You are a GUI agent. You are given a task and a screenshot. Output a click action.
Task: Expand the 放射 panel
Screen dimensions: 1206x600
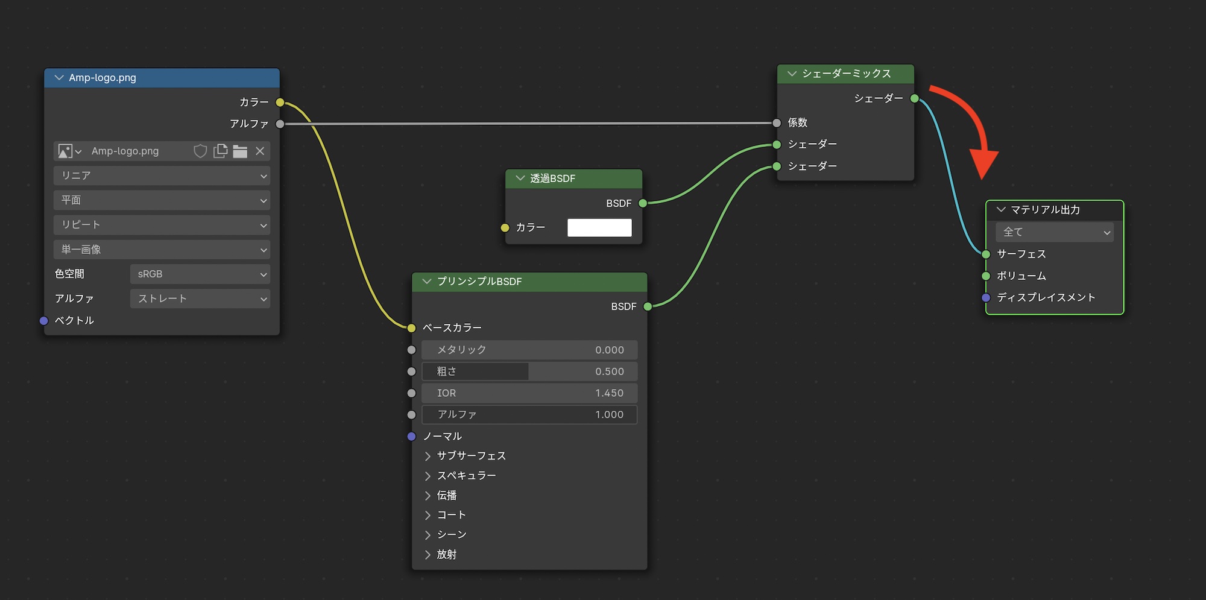coord(428,555)
